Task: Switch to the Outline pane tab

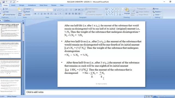Action: pyautogui.click(x=7, y=20)
